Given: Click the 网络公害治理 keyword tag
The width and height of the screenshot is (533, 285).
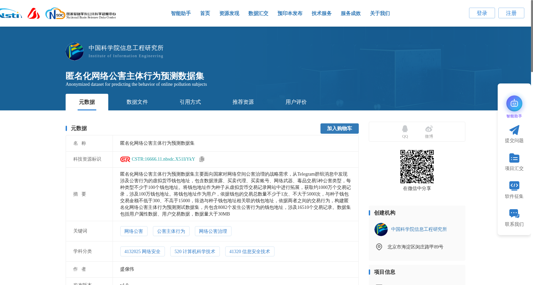Looking at the screenshot, I should point(213,231).
